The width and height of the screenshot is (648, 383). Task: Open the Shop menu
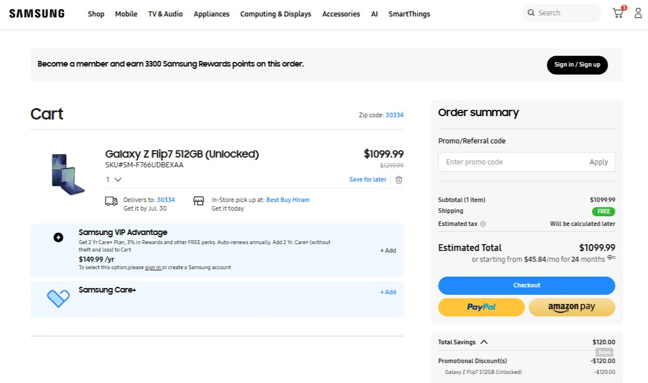(96, 14)
